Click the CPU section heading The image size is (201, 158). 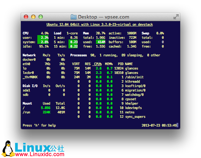26,33
